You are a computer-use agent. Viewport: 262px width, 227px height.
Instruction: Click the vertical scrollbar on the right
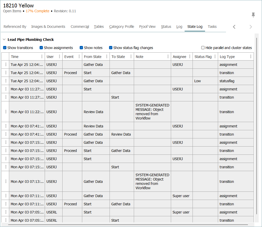coord(257,125)
